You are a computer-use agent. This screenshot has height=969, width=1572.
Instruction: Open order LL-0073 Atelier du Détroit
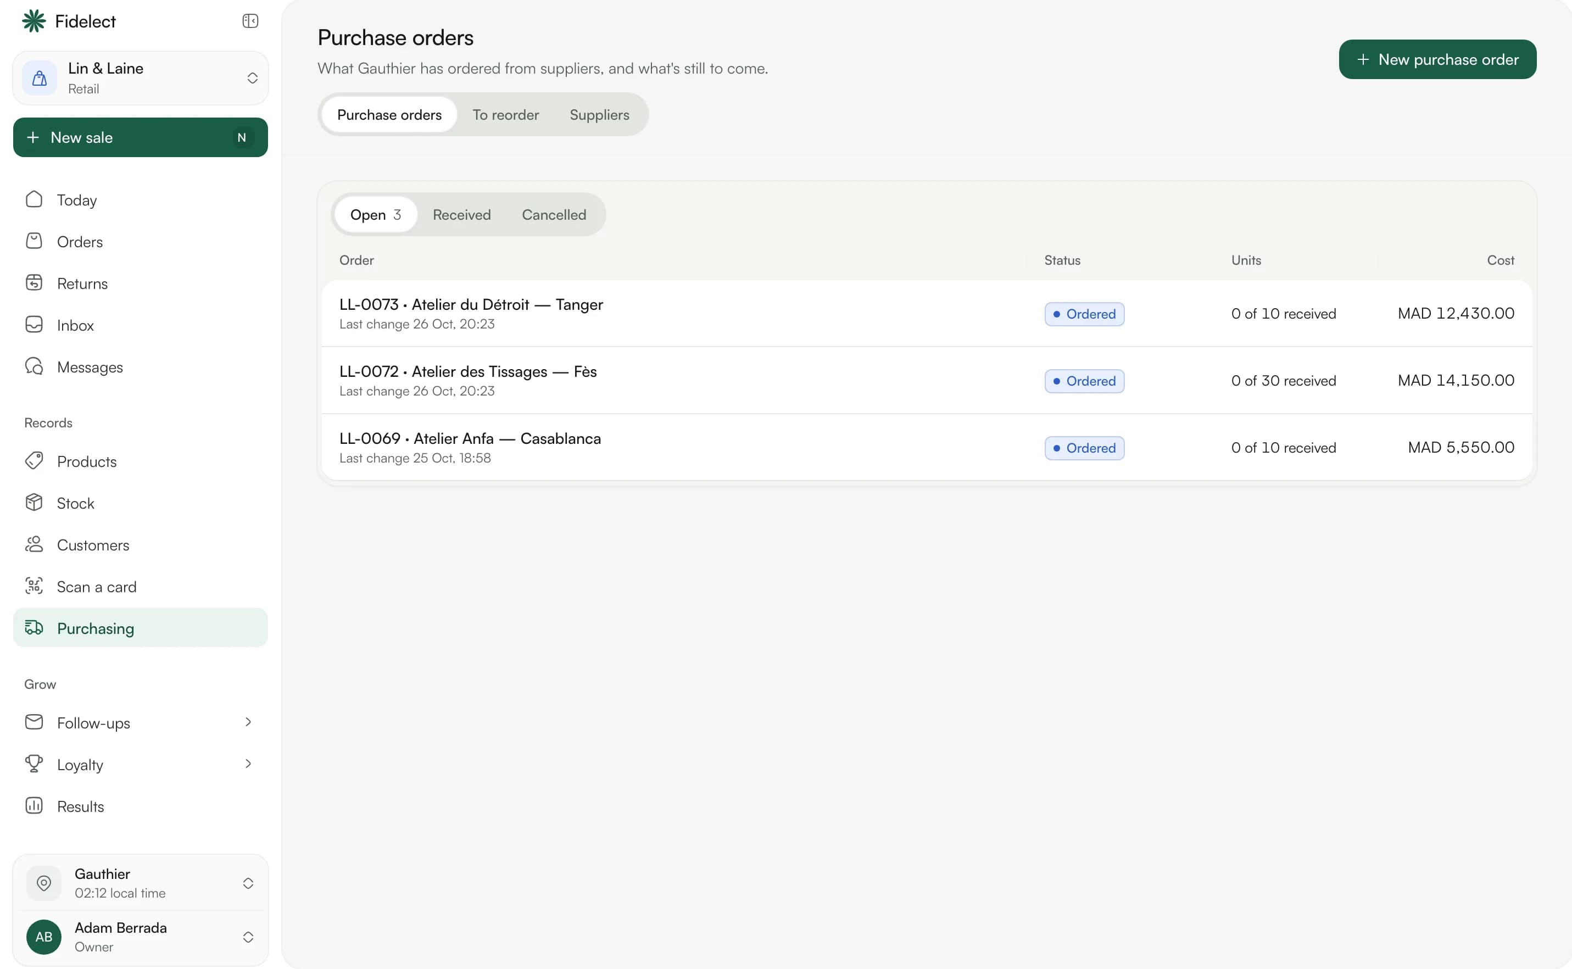click(x=927, y=313)
